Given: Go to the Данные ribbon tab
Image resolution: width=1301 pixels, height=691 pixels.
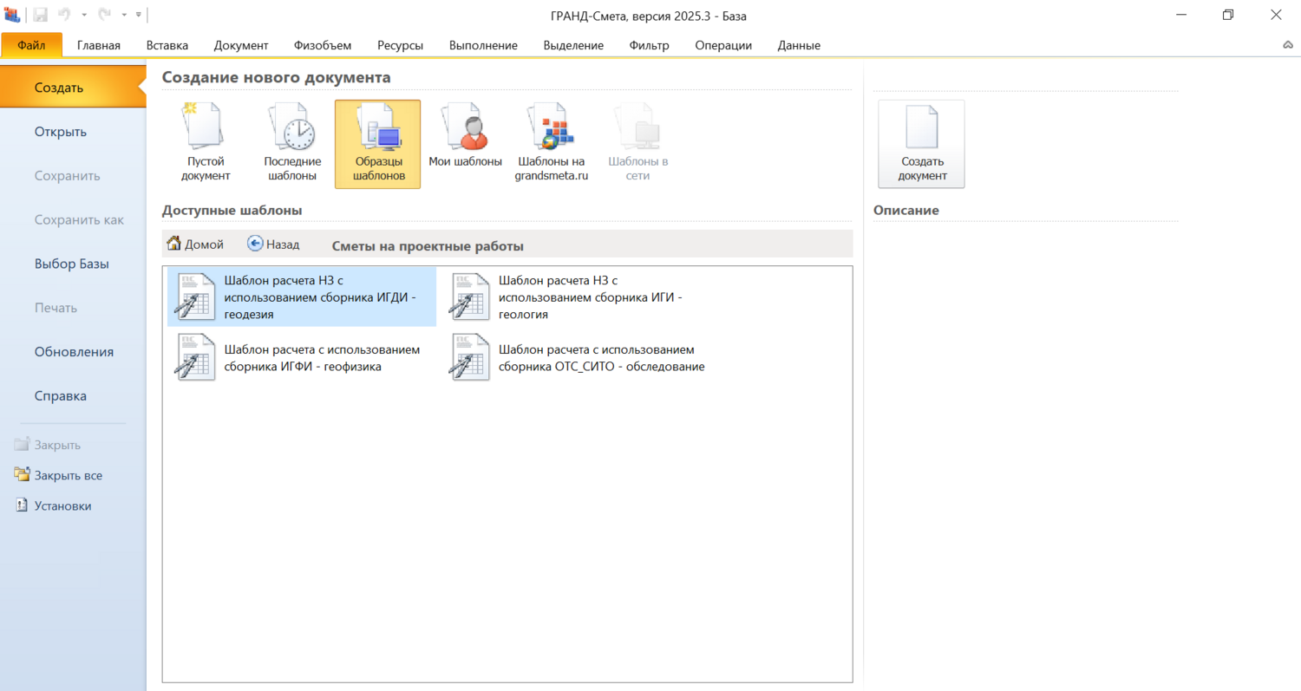Looking at the screenshot, I should click(x=799, y=45).
